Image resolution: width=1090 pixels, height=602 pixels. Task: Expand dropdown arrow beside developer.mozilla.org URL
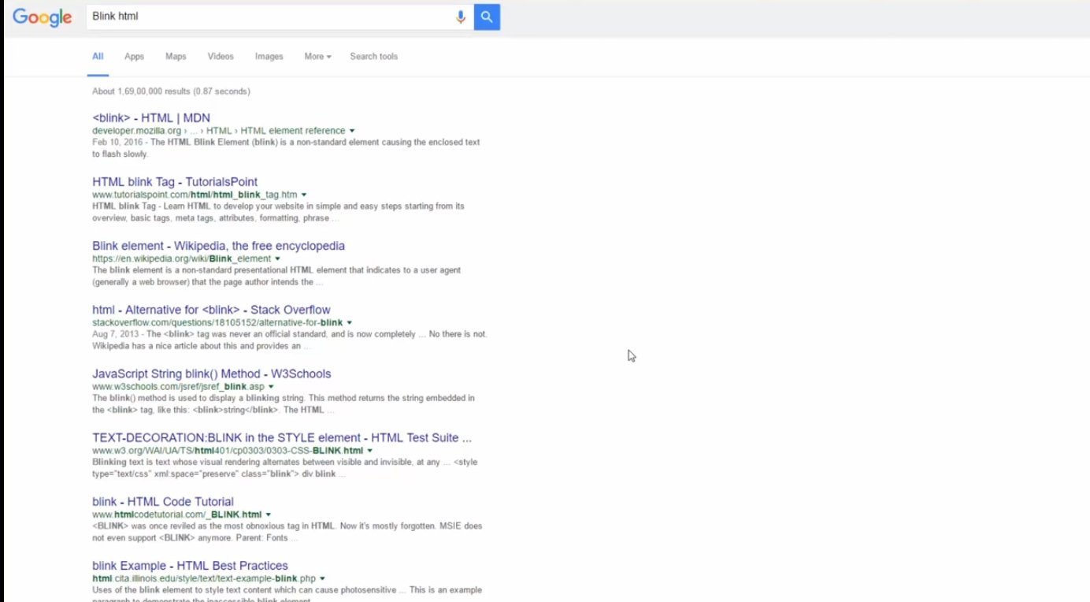[x=352, y=131]
